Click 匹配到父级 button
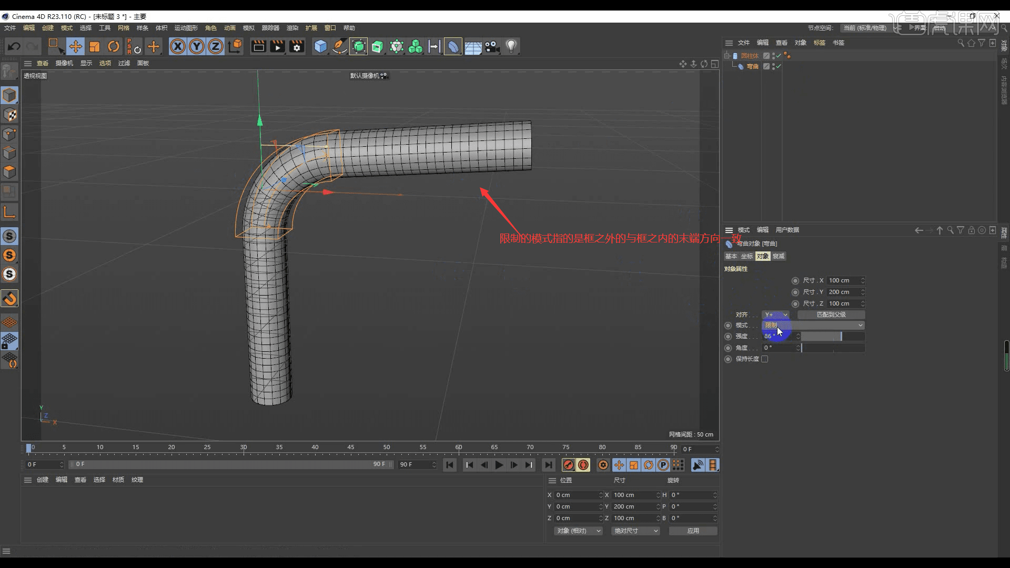 pyautogui.click(x=831, y=315)
